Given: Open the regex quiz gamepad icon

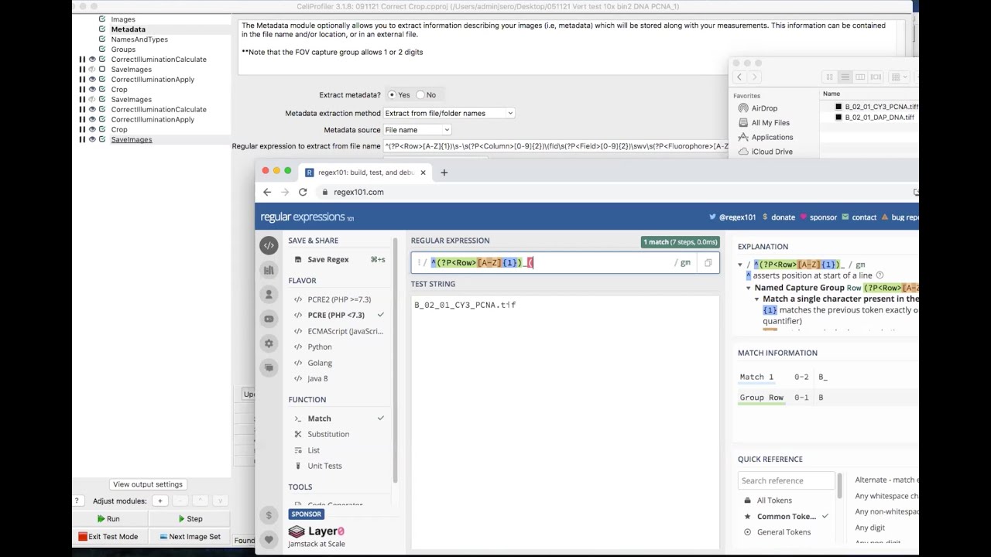Looking at the screenshot, I should point(269,319).
